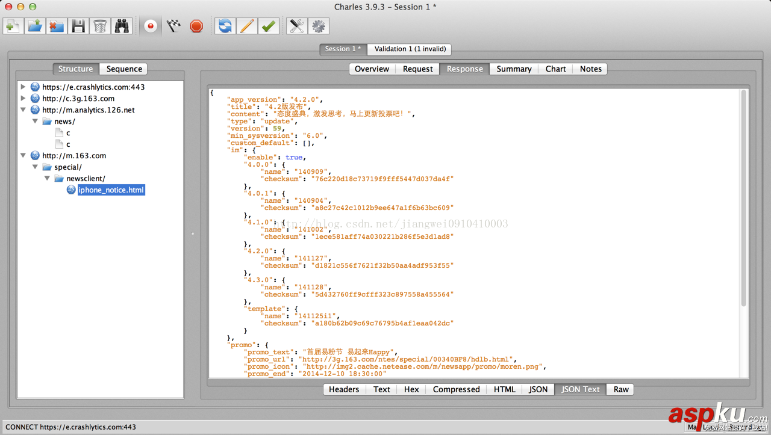Click the "type": "update" line
This screenshot has width=771, height=435.
262,122
